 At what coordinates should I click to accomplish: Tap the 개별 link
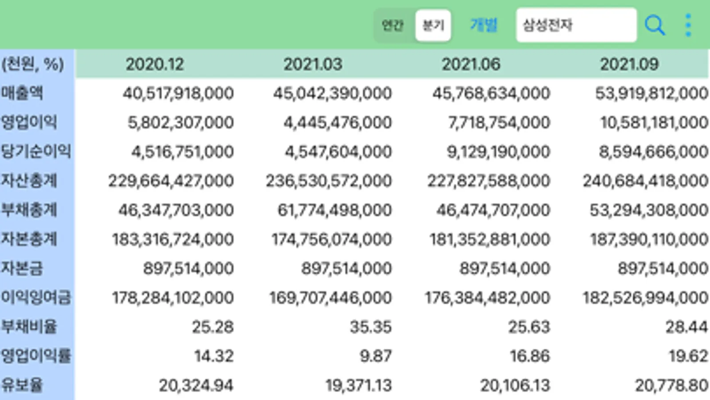[484, 25]
